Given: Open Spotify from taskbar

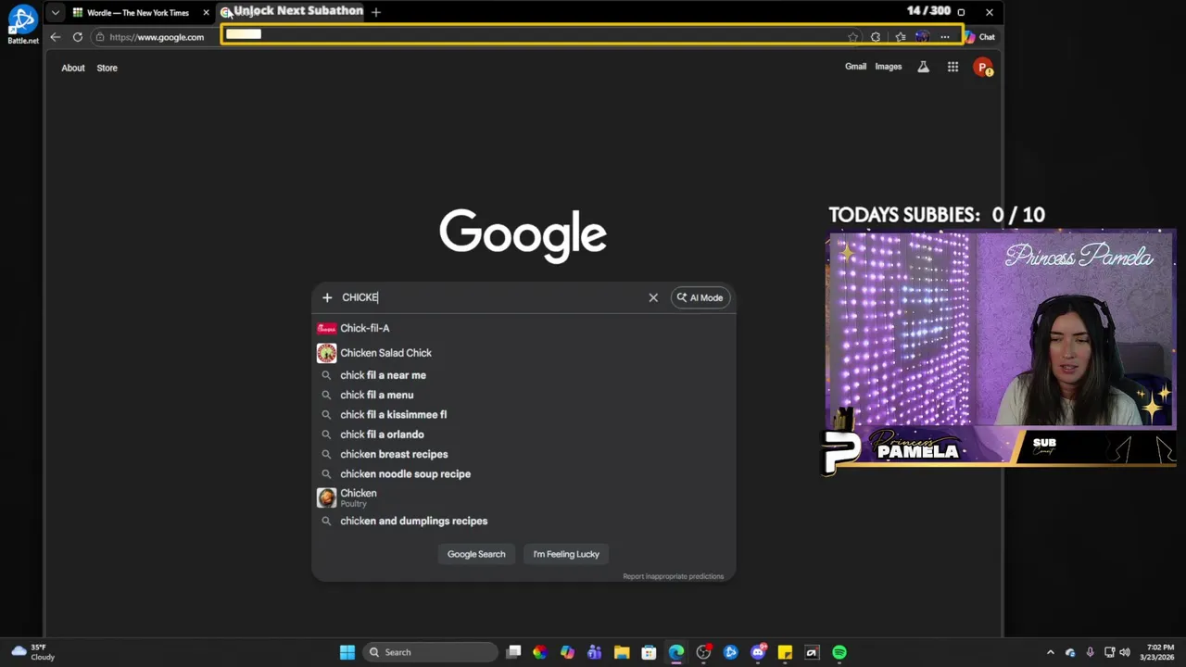Looking at the screenshot, I should click(x=839, y=652).
